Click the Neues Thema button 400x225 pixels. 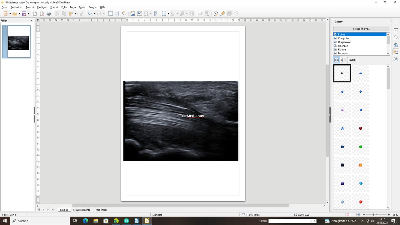click(x=361, y=29)
